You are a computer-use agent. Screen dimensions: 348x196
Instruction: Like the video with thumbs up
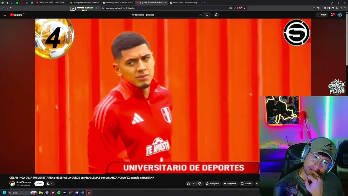coord(191,183)
